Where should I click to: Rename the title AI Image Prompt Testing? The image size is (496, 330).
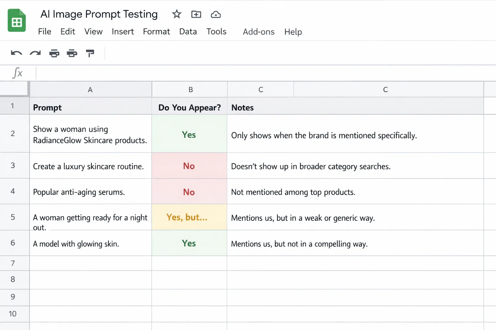[x=99, y=14]
